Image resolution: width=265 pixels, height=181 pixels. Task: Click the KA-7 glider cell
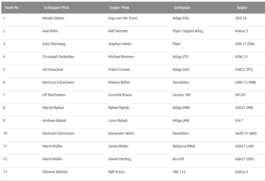239,120
